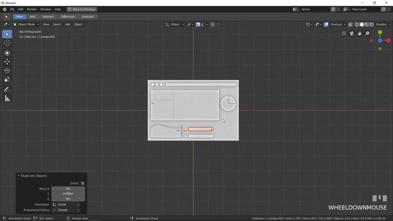
Task: Switch to Solid shading mode
Action: pos(362,25)
